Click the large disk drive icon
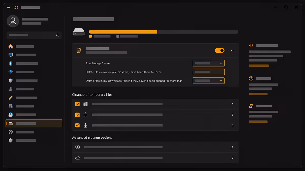Viewport: 305px width, 171px height. pyautogui.click(x=79, y=32)
